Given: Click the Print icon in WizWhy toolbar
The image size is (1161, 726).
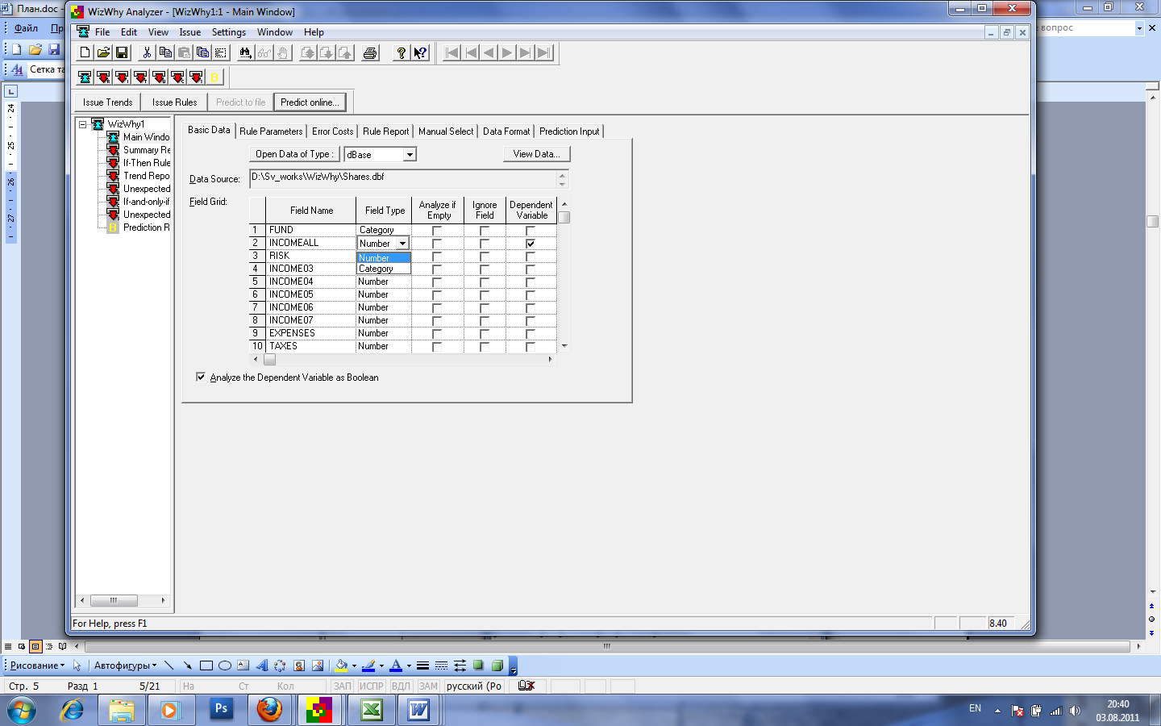Looking at the screenshot, I should 370,52.
